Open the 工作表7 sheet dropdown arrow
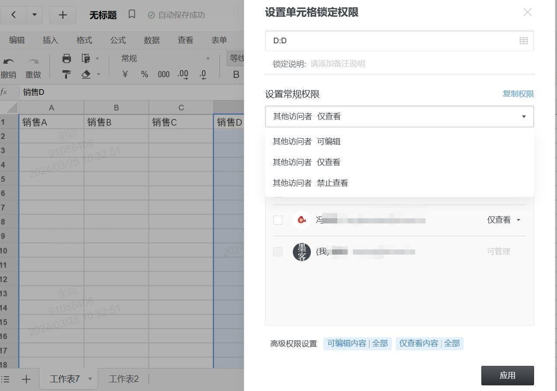The height and width of the screenshot is (391, 557). 90,379
